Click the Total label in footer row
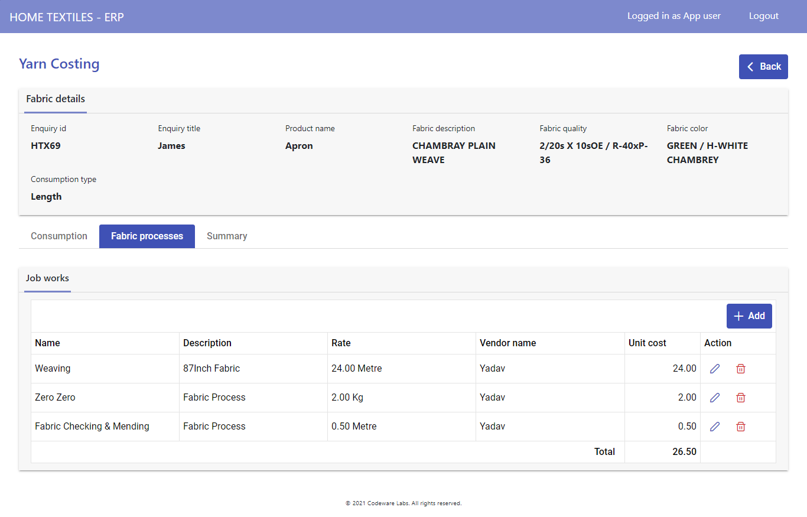This screenshot has height=517, width=807. (604, 452)
